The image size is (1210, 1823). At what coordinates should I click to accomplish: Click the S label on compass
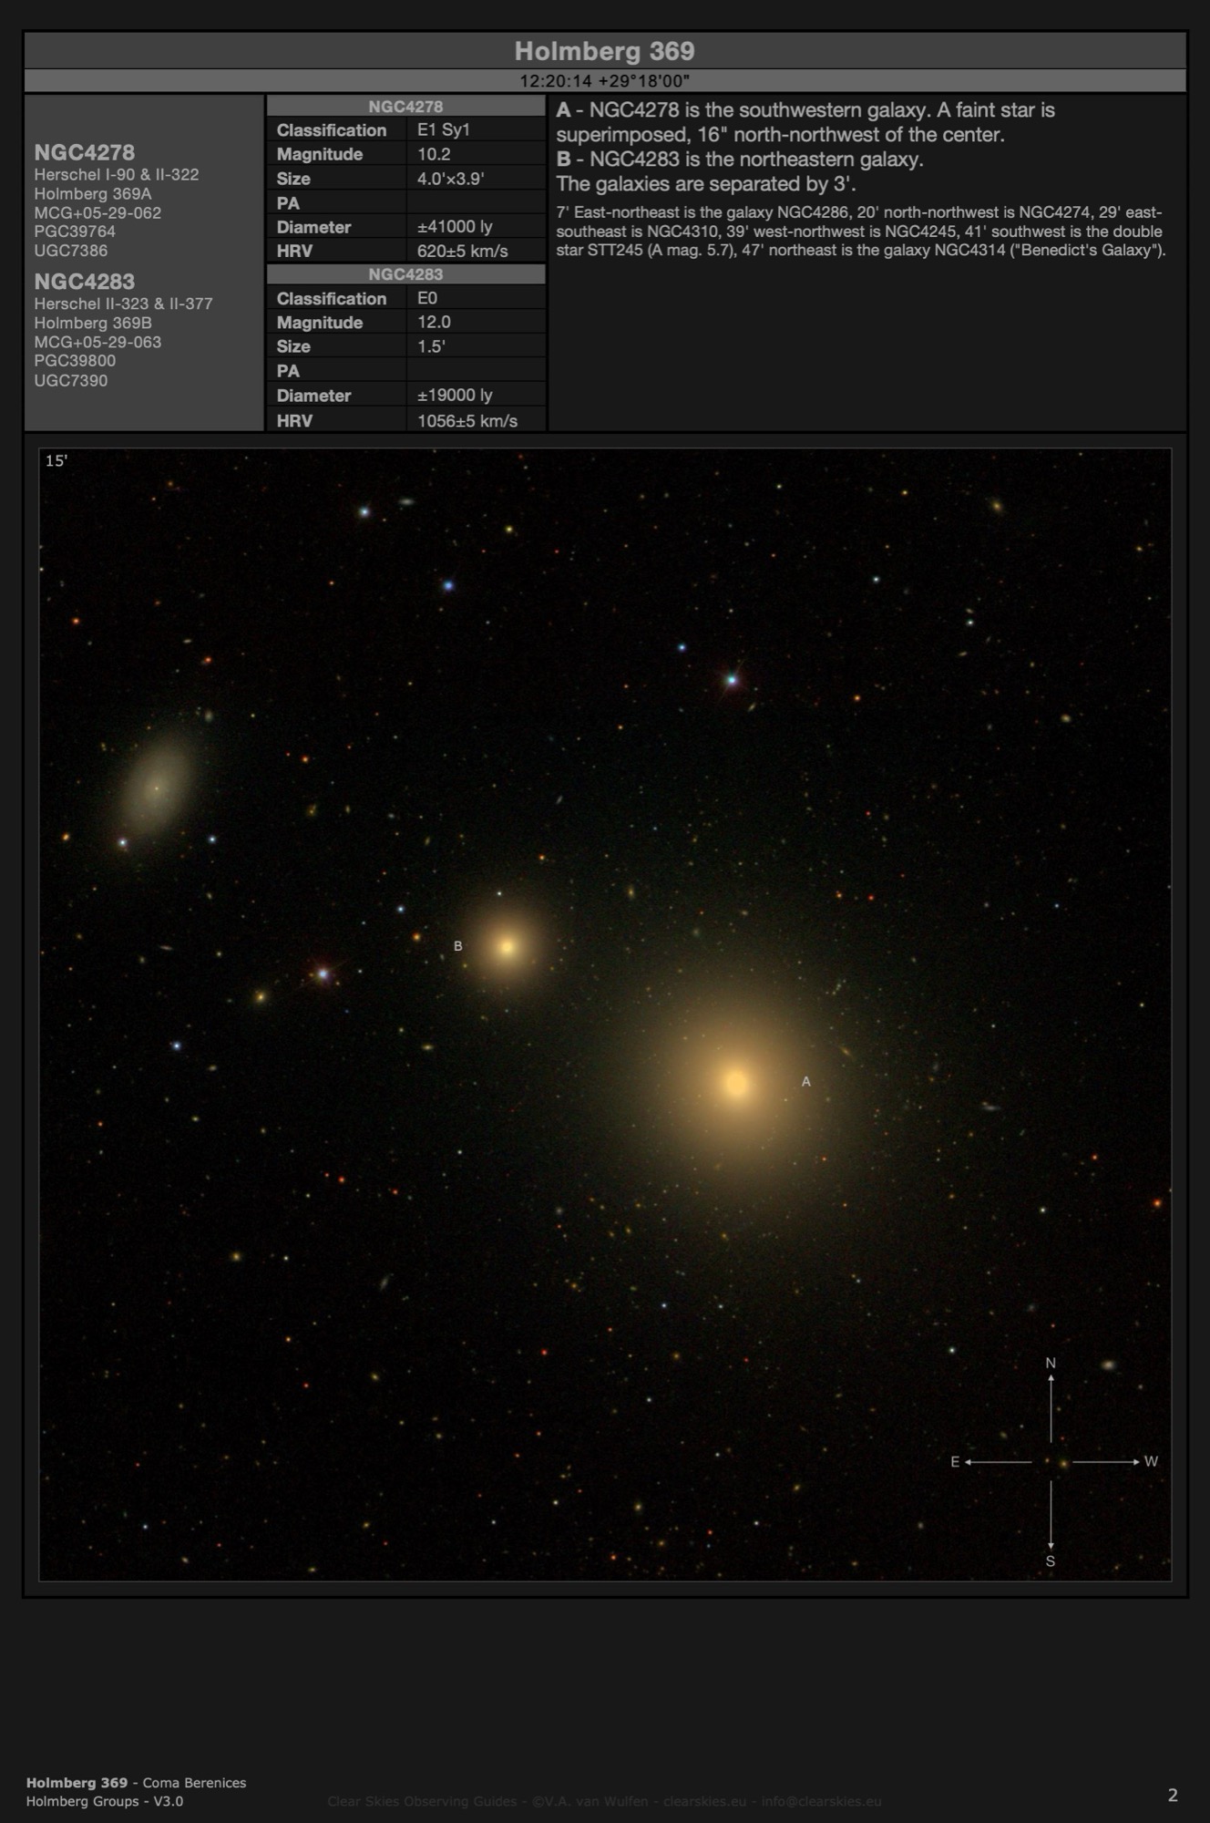1051,1561
